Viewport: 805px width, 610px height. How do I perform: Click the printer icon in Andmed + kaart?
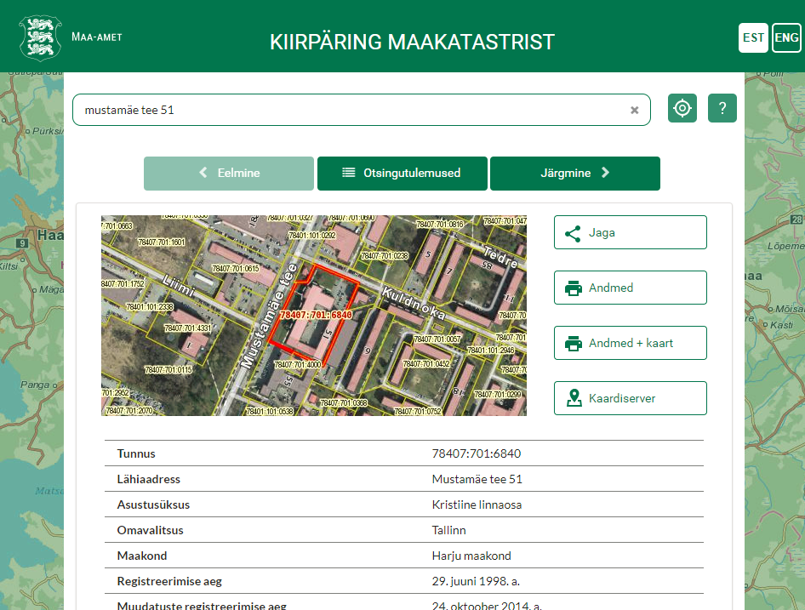click(573, 344)
